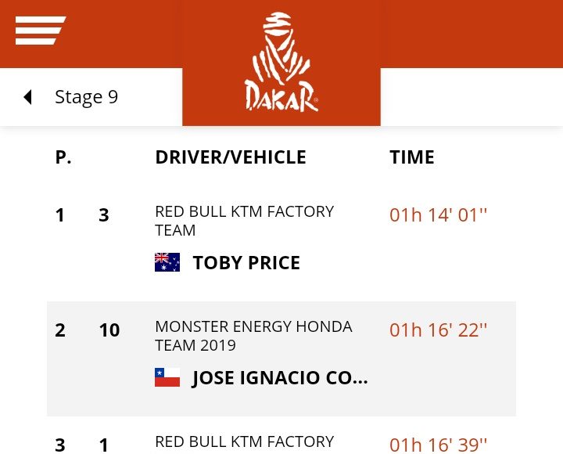Click the Dakar logo
Image resolution: width=563 pixels, height=454 pixels.
click(281, 63)
